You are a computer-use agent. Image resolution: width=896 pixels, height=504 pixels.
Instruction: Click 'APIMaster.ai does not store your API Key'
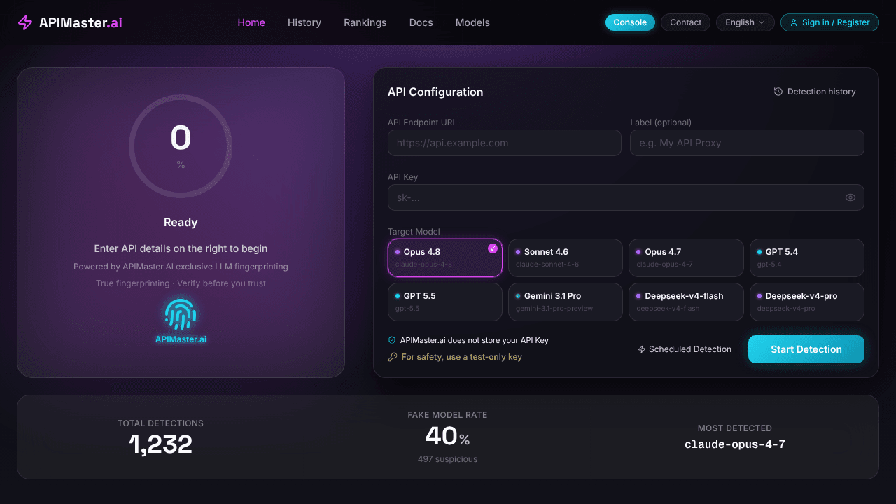(475, 340)
